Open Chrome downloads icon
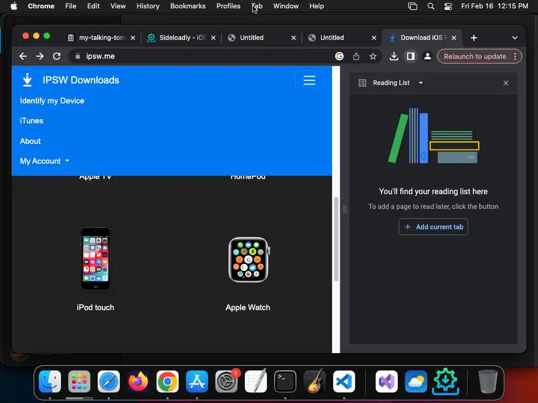 (394, 56)
